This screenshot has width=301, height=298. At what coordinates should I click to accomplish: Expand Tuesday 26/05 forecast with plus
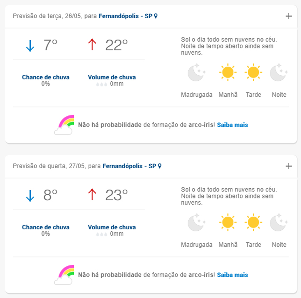click(289, 16)
